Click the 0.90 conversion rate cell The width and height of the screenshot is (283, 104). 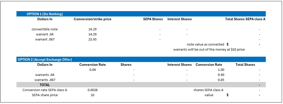(221, 75)
